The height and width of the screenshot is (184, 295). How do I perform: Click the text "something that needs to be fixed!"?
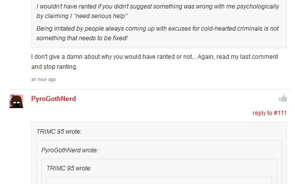[x=82, y=38]
